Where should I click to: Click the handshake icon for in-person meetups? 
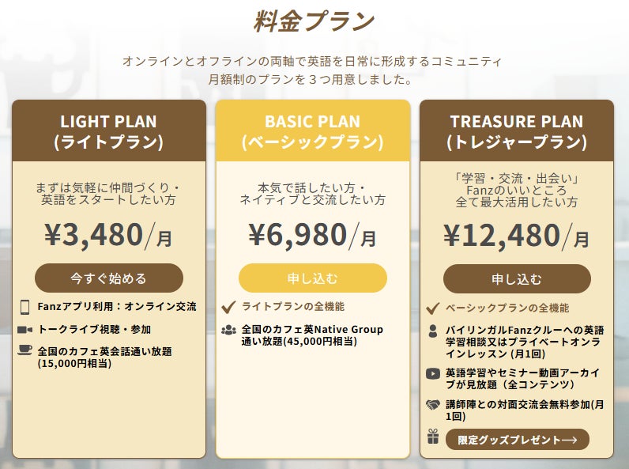[x=432, y=404]
